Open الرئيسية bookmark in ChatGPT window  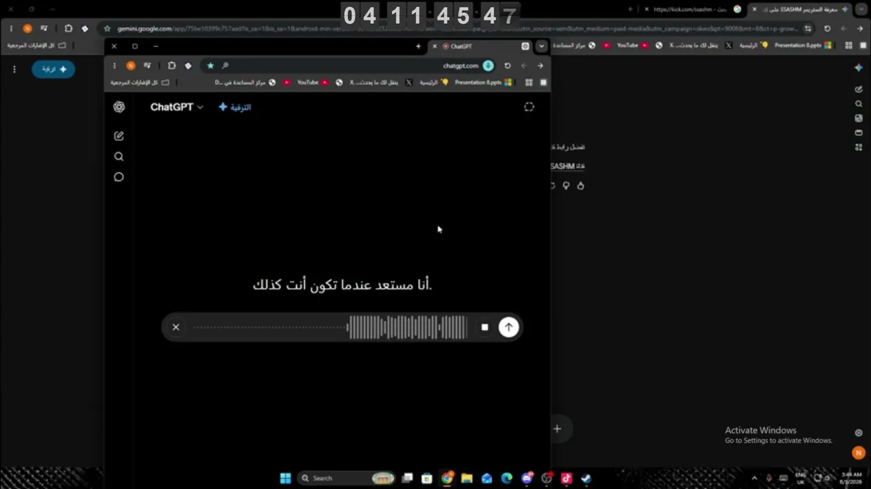(x=433, y=82)
